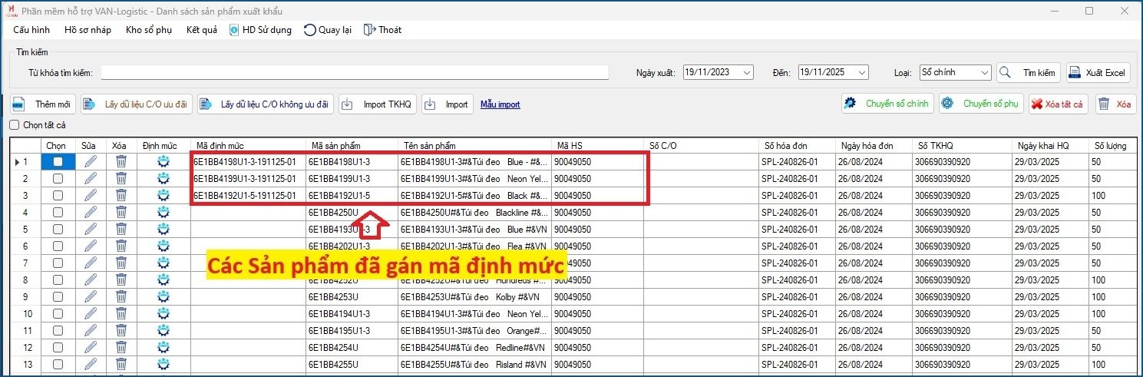The height and width of the screenshot is (377, 1143).
Task: Expand the Loại dropdown showing Sổ chính
Action: click(x=984, y=73)
